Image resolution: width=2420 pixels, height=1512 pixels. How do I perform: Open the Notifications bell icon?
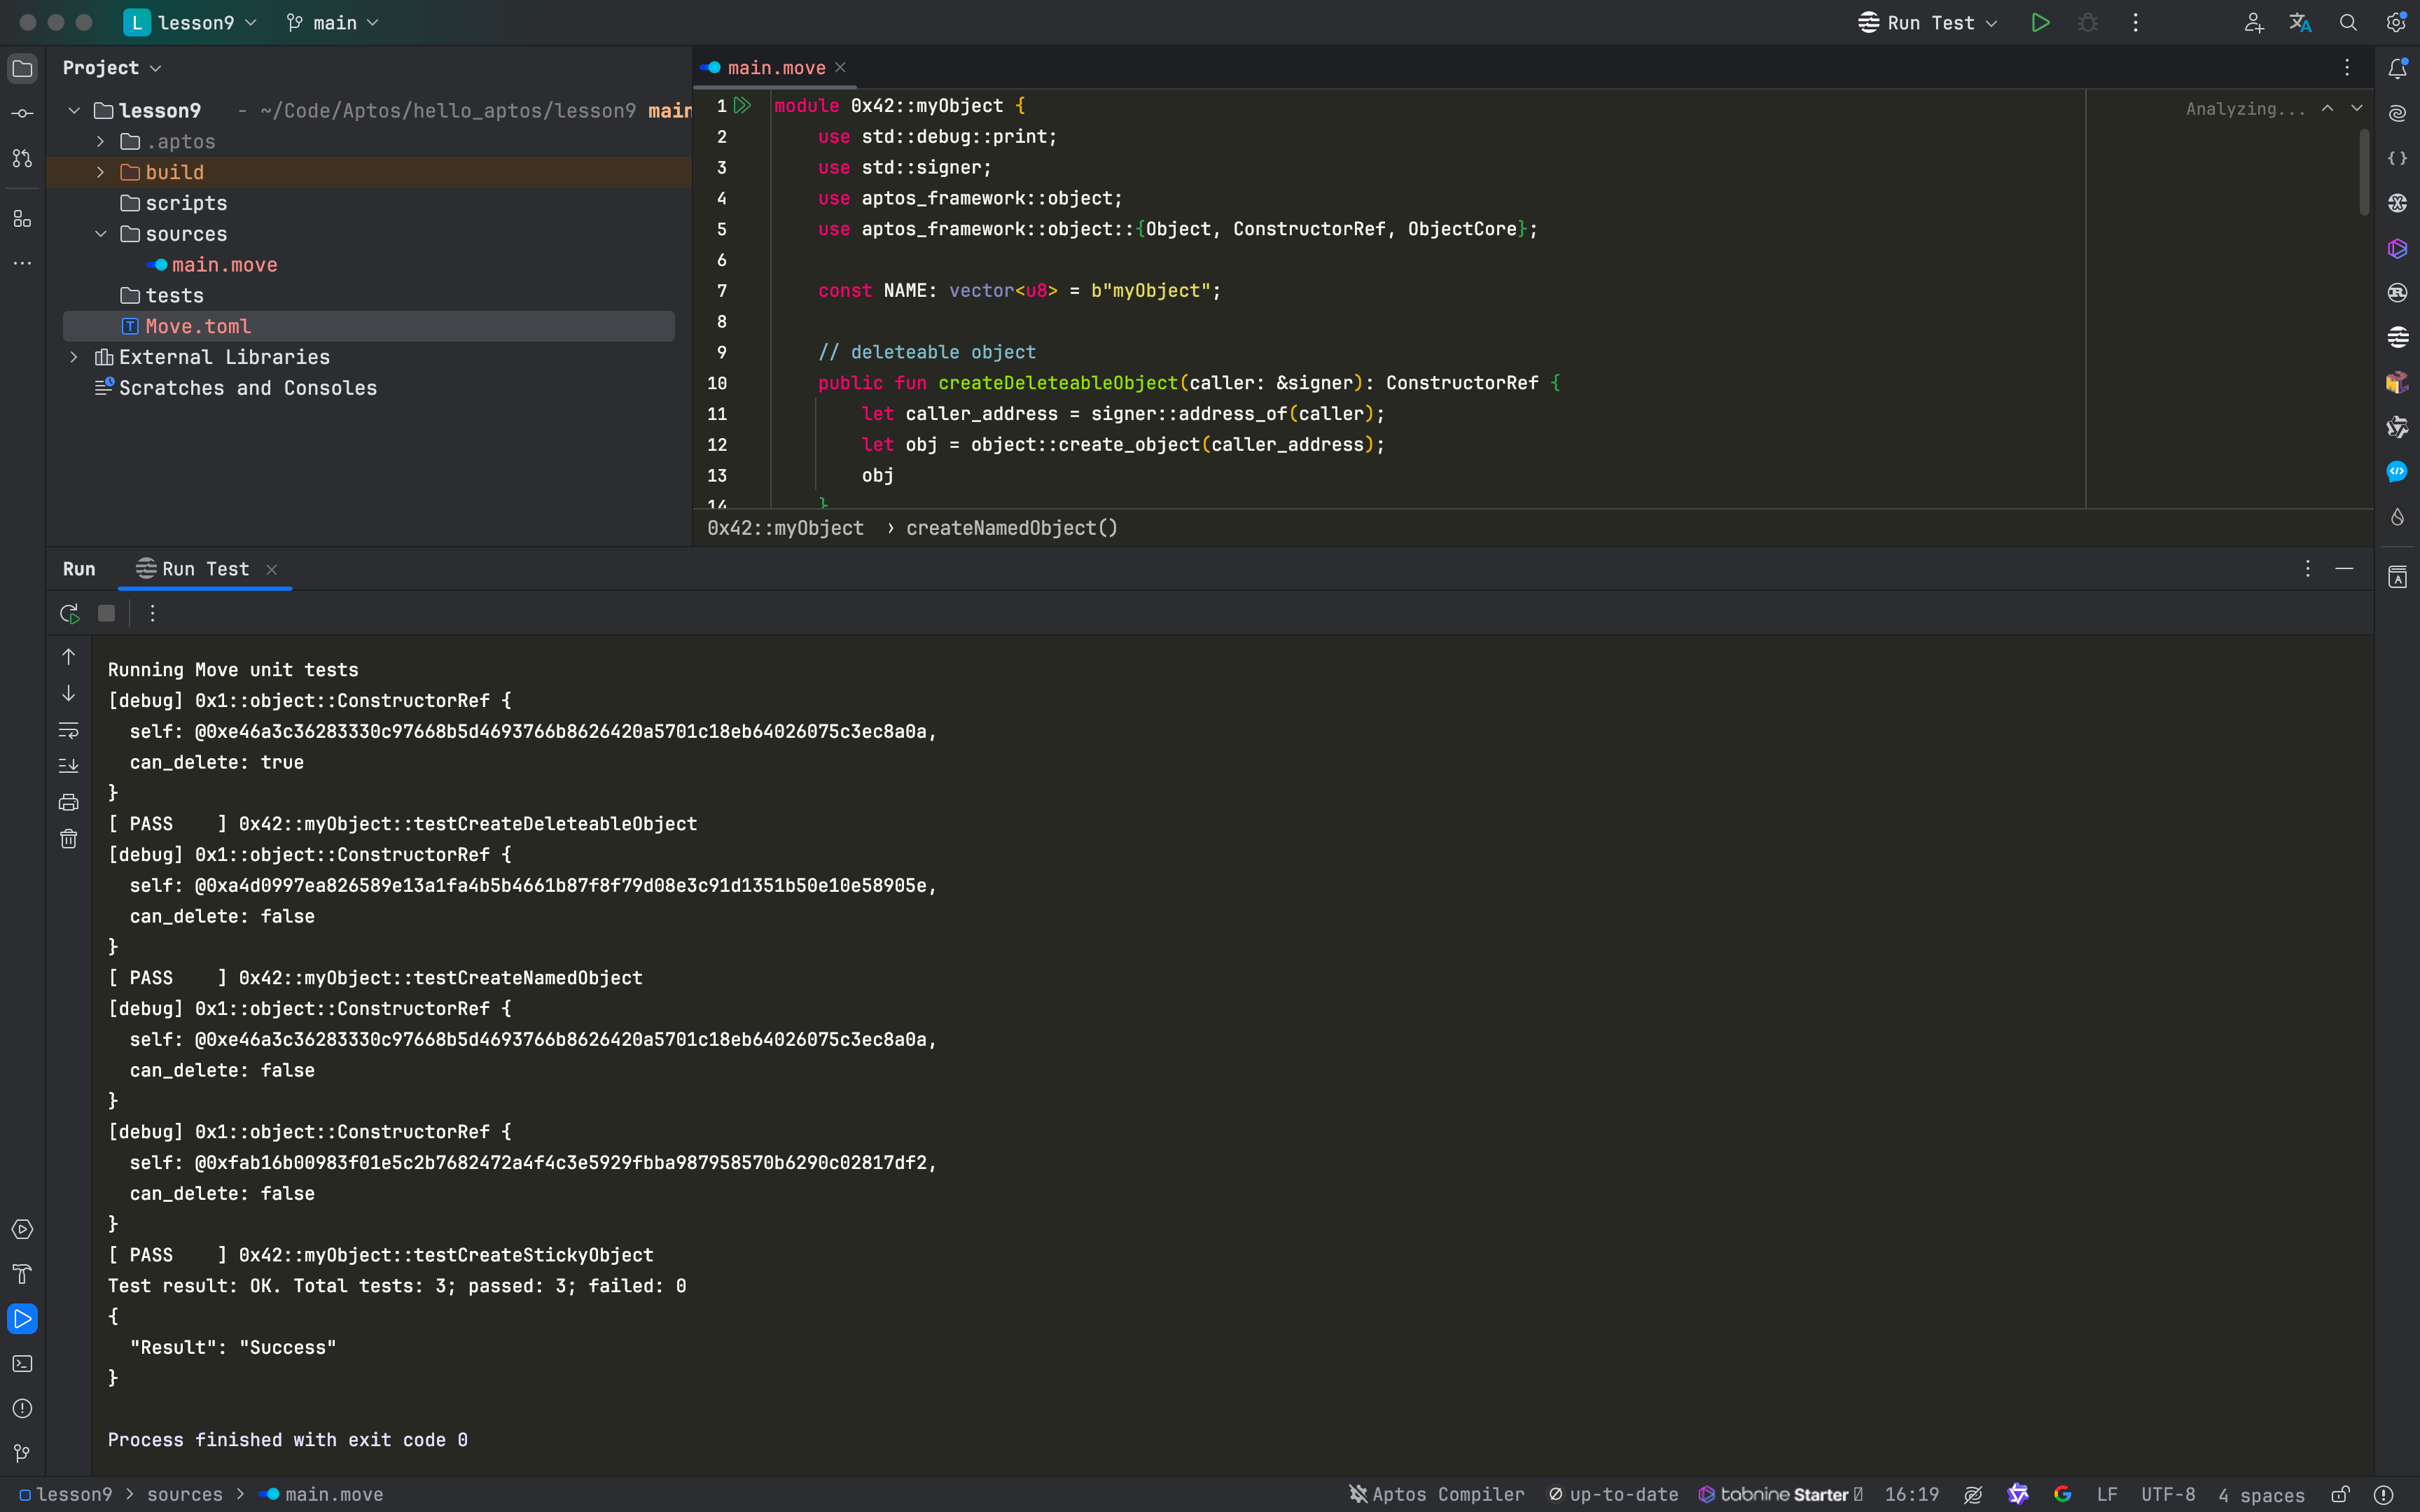tap(2397, 68)
